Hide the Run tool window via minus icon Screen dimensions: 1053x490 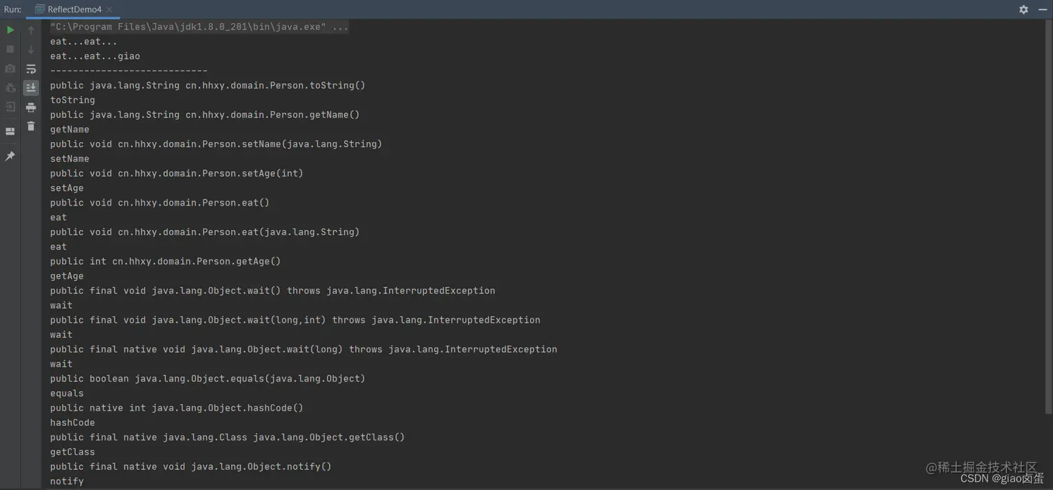pos(1043,9)
